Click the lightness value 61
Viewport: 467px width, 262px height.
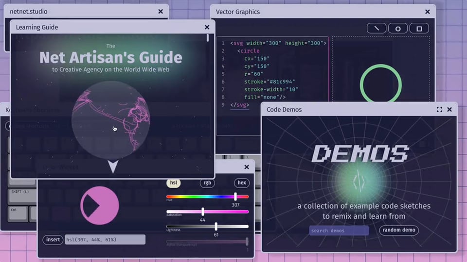tap(216, 235)
